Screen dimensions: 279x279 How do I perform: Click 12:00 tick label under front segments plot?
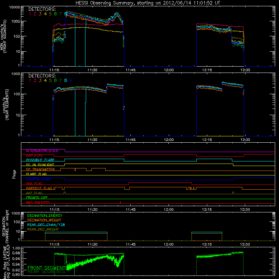(169, 70)
